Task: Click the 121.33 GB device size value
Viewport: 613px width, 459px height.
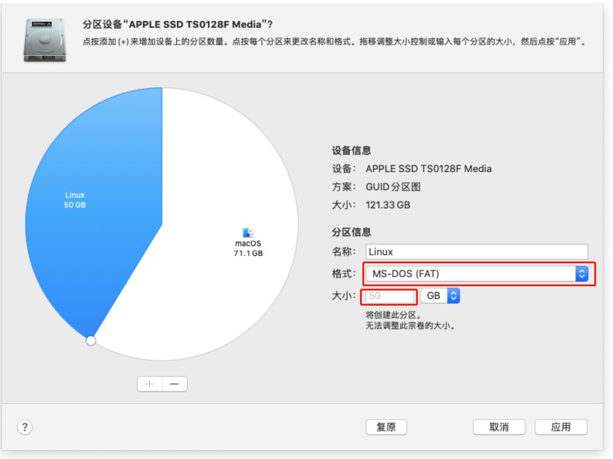Action: coord(388,205)
